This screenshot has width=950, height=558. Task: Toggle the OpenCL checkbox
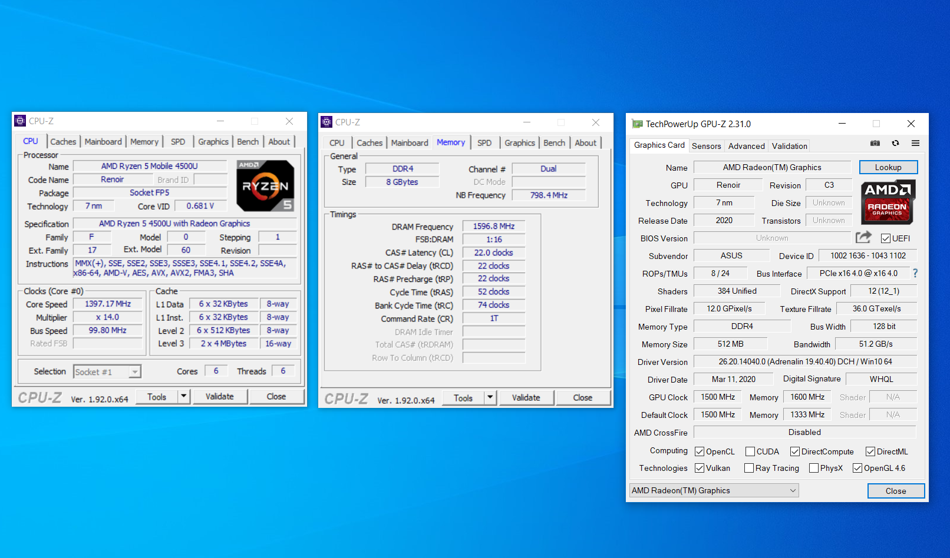tap(700, 451)
